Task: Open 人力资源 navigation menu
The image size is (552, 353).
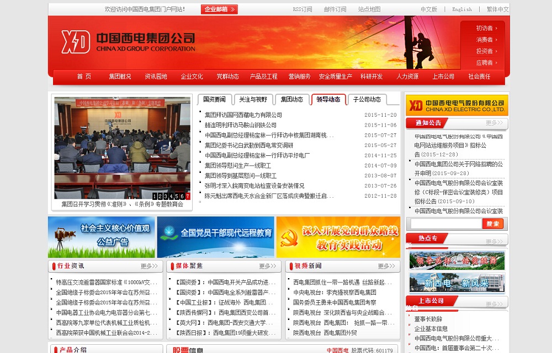Action: [407, 76]
